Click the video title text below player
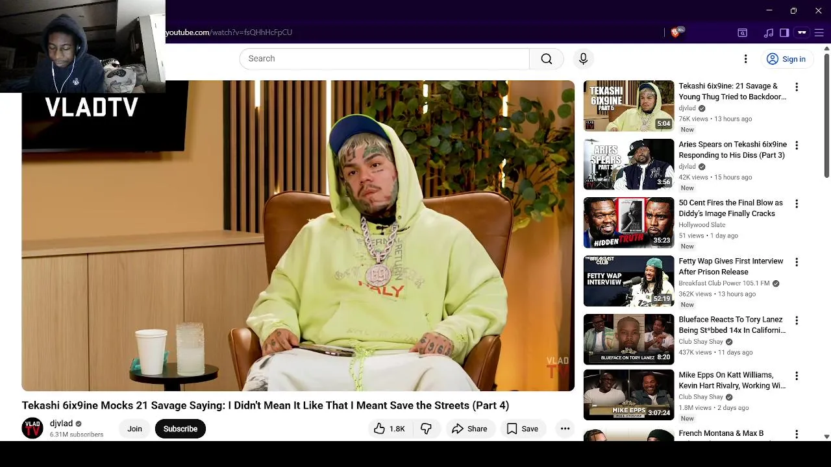The width and height of the screenshot is (831, 467). pyautogui.click(x=266, y=405)
